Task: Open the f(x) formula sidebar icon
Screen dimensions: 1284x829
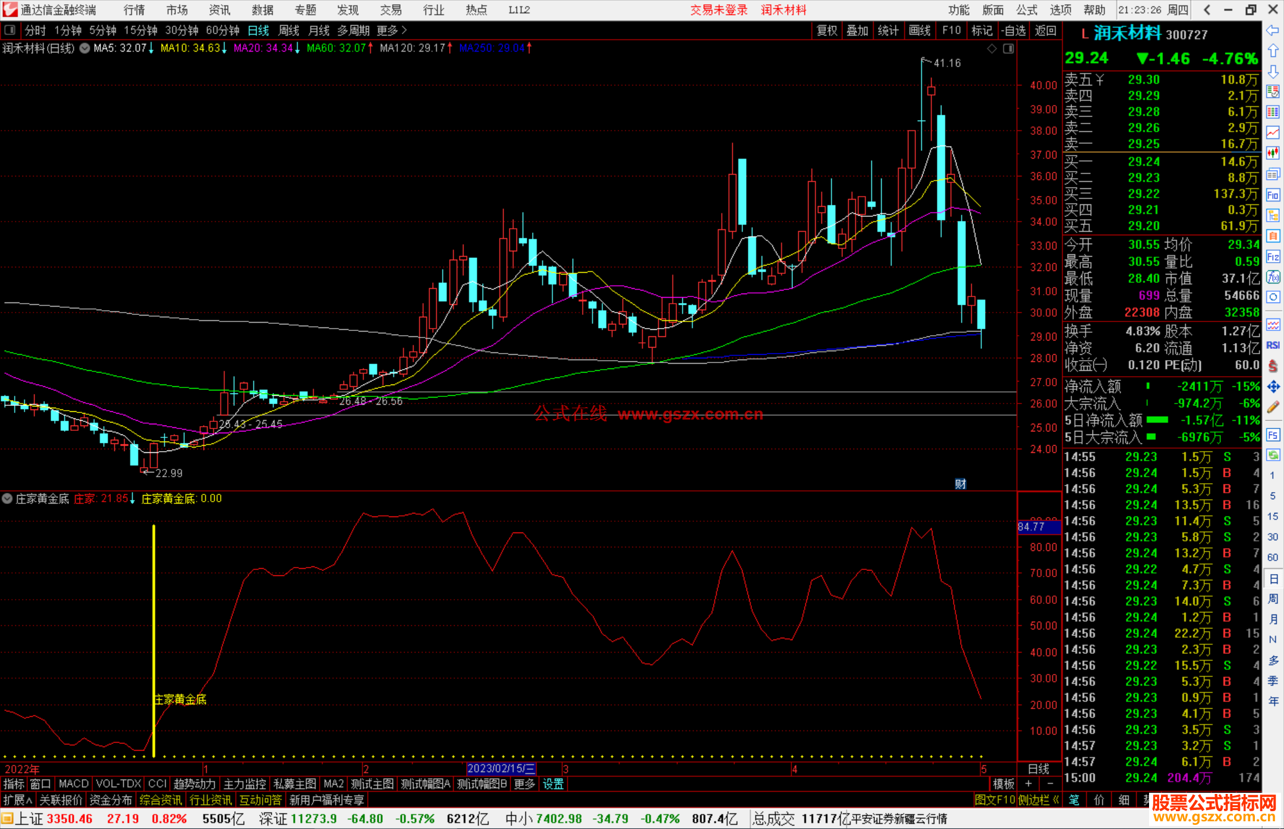Action: [1273, 277]
